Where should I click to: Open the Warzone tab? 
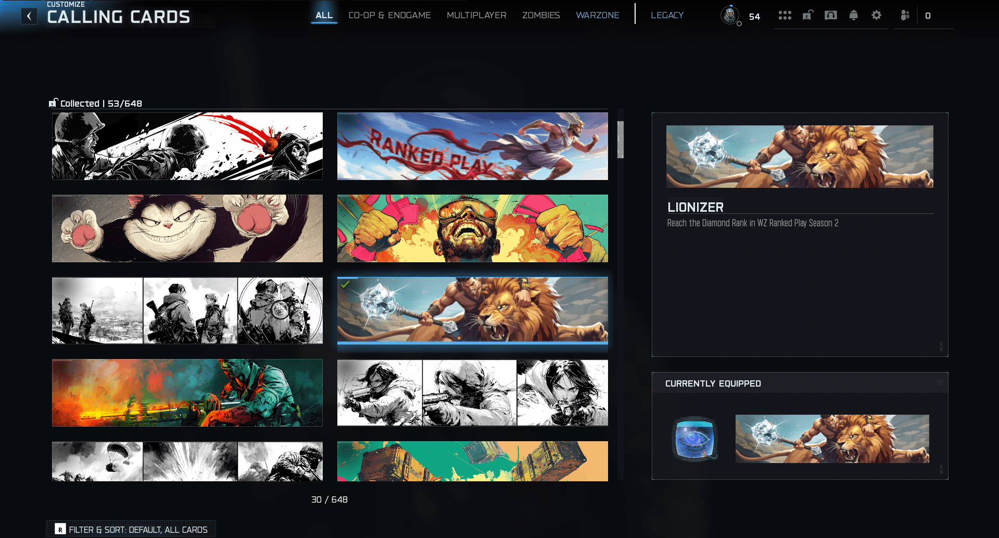pyautogui.click(x=597, y=16)
